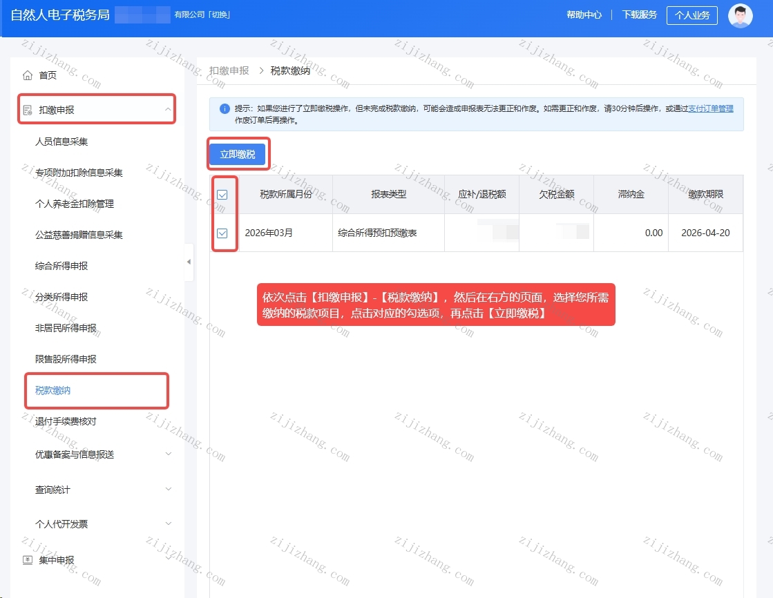Open 分类所得申报
The width and height of the screenshot is (773, 598).
coord(61,297)
